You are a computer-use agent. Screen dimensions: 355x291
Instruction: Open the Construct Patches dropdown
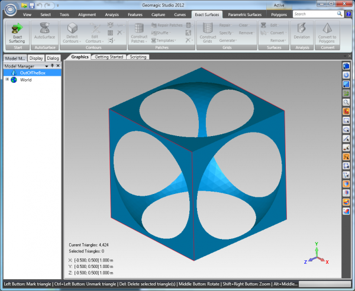tap(139, 41)
